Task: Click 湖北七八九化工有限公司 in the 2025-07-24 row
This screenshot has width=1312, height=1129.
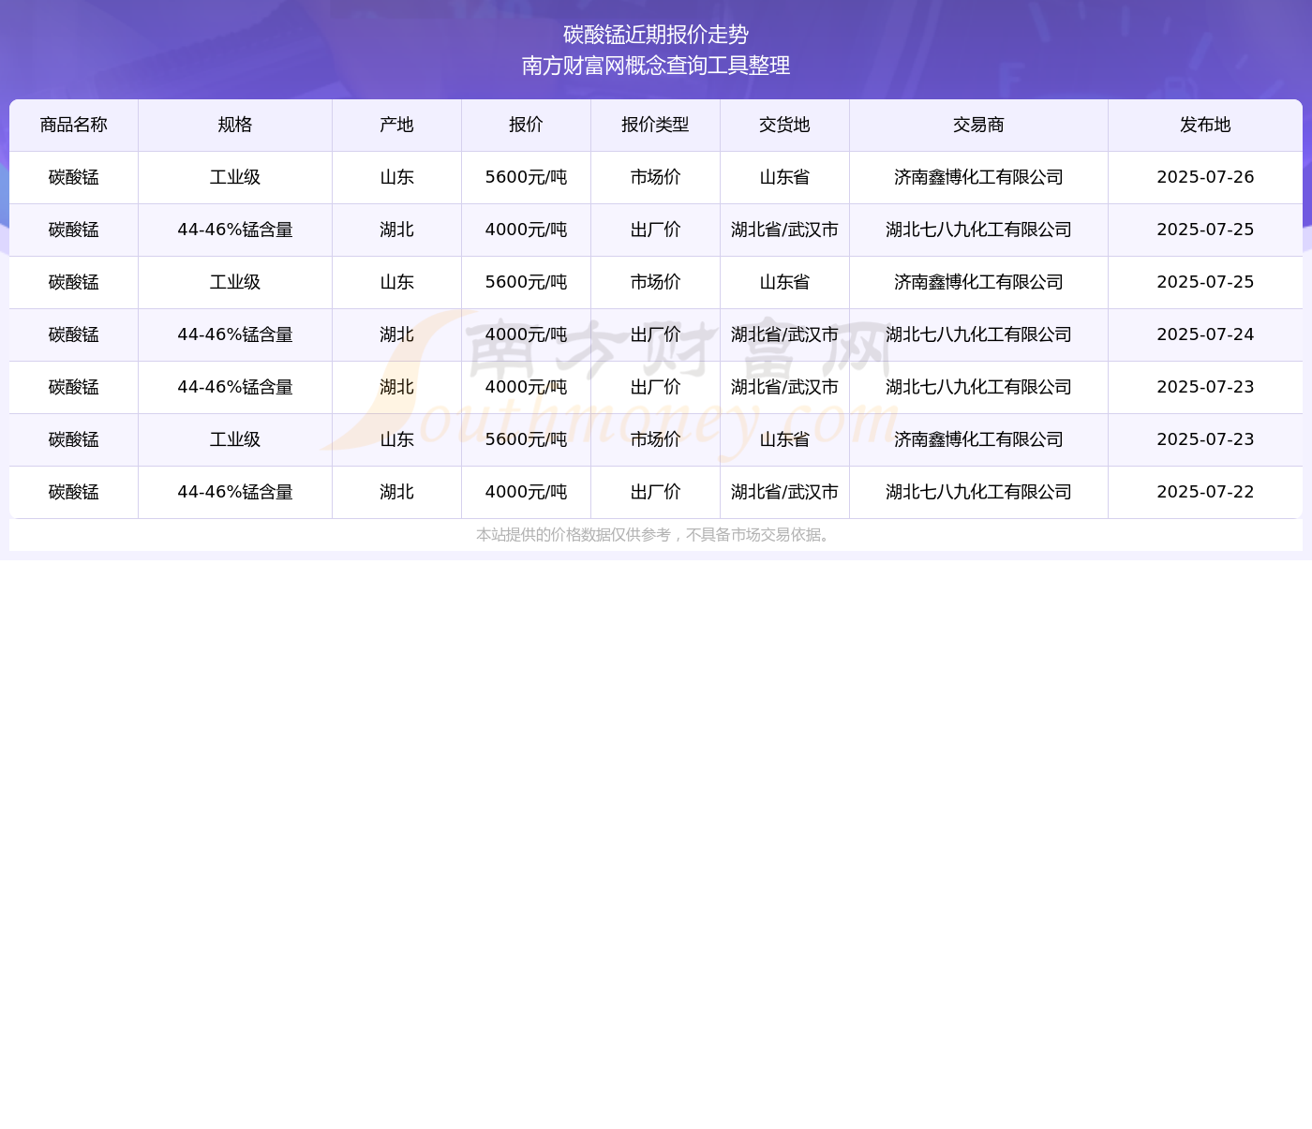Action: [x=979, y=334]
